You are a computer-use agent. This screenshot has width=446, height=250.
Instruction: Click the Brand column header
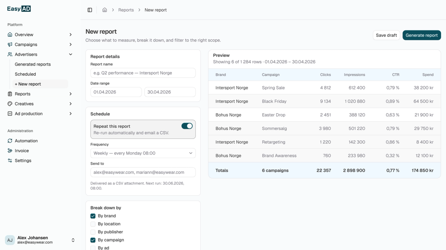(221, 75)
